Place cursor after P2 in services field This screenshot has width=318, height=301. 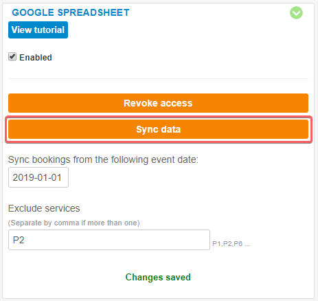(25, 240)
